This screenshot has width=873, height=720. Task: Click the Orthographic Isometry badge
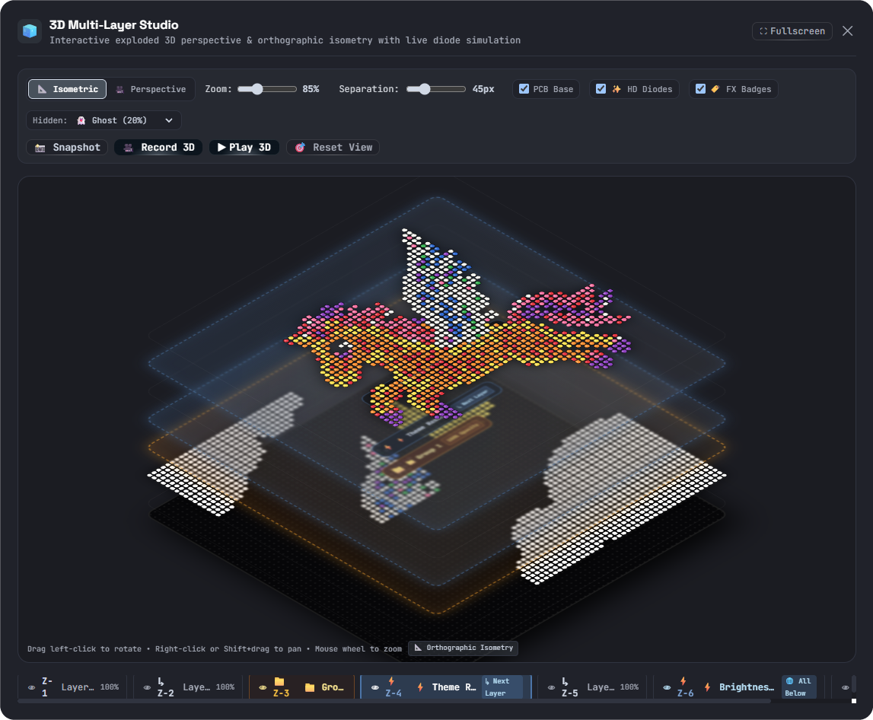point(464,648)
